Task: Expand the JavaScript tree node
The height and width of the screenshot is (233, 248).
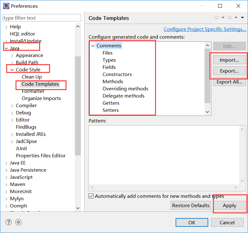Action: (x=6, y=177)
